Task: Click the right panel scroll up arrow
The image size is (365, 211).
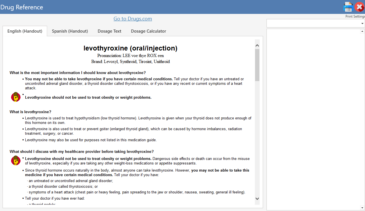Action: click(x=362, y=31)
